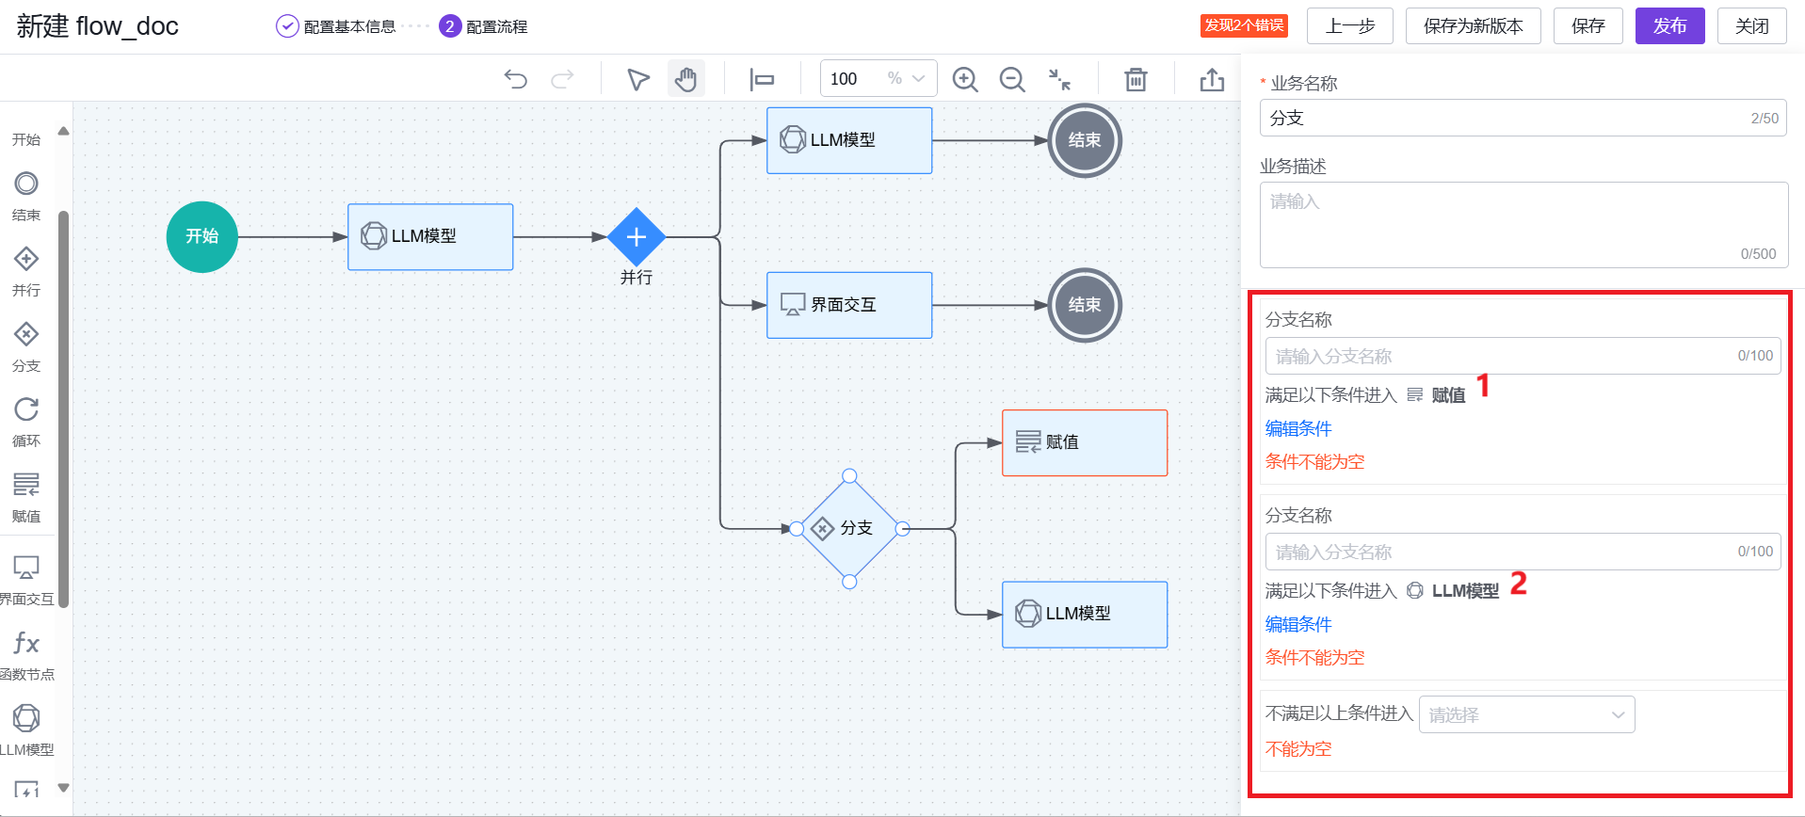The image size is (1805, 817).
Task: Open the zoom percentage dropdown
Action: click(x=918, y=79)
